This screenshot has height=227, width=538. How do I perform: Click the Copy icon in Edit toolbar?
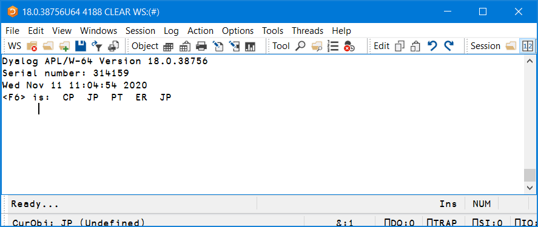[400, 46]
